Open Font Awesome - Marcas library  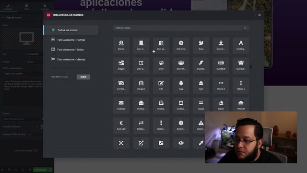coord(71,59)
